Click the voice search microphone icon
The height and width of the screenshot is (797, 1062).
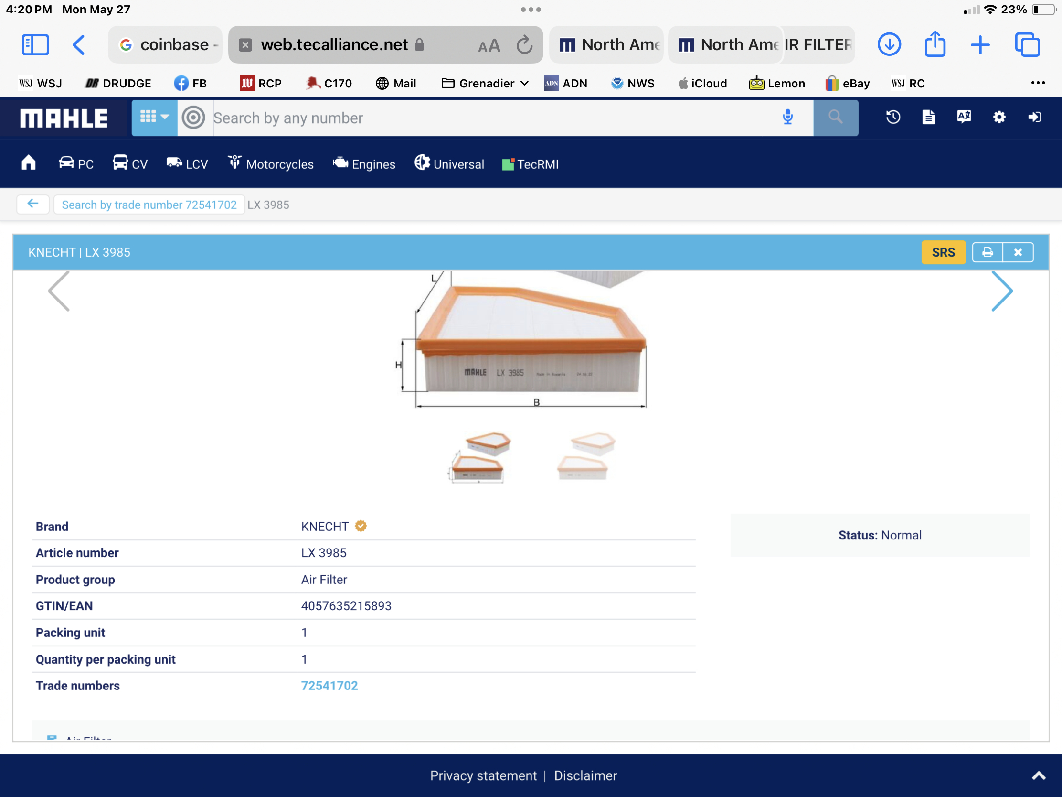[787, 117]
